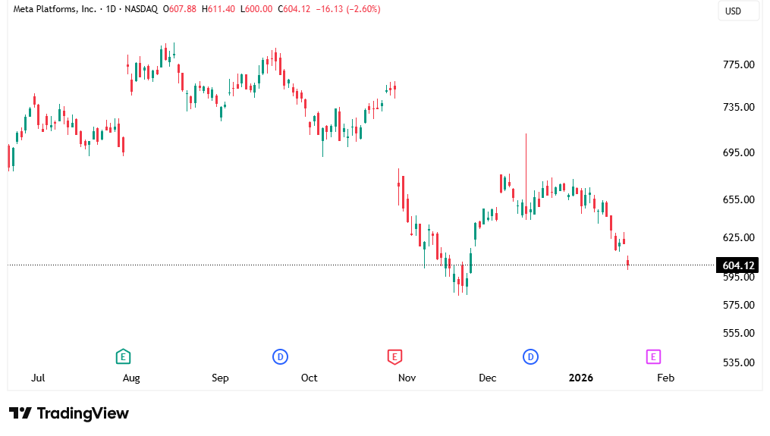Screen dimensions: 770x436
Task: Click the red earnings E marker
Action: [394, 356]
